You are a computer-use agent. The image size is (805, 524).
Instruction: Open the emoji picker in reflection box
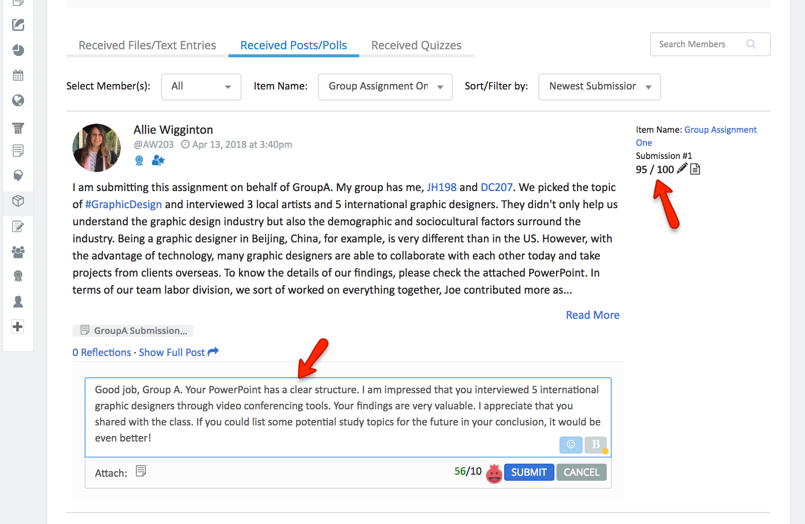click(x=571, y=445)
